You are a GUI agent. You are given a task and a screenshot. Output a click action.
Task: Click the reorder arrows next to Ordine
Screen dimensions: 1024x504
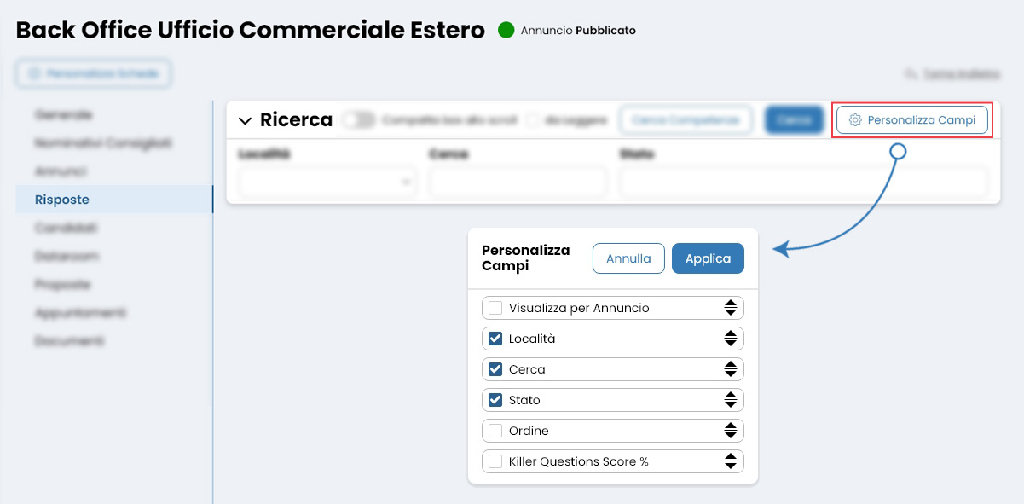point(731,430)
